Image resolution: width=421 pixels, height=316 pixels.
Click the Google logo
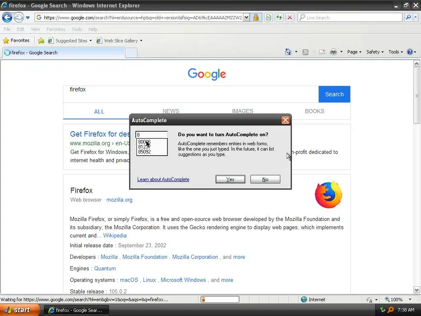[207, 74]
